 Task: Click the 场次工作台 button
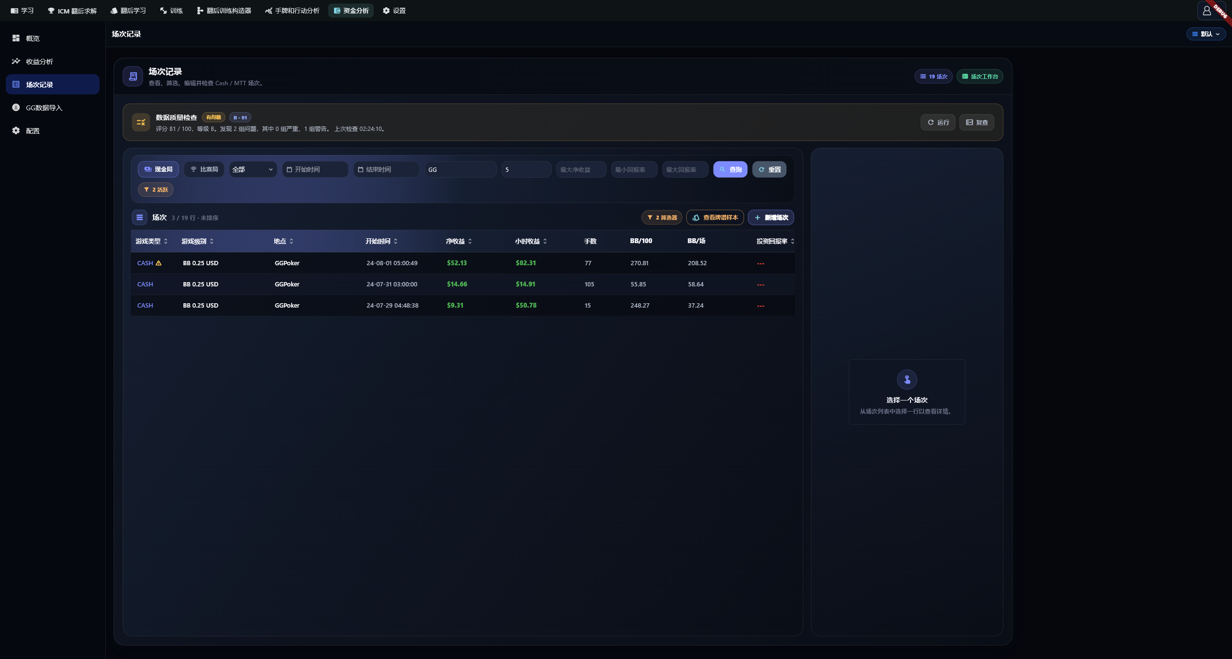tap(979, 77)
